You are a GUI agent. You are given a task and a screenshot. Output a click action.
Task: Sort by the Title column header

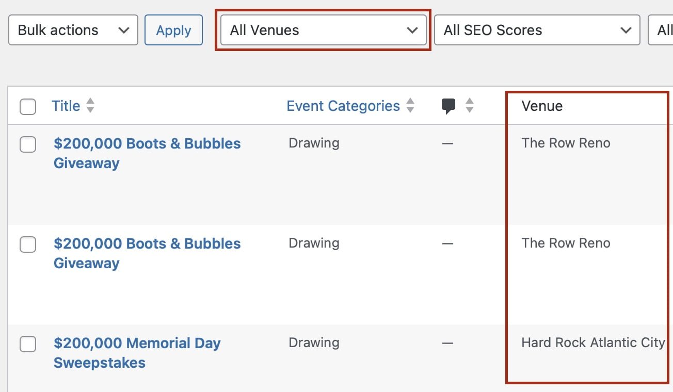66,106
